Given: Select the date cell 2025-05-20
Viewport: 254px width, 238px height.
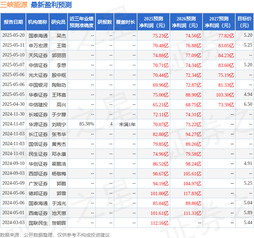Looking at the screenshot, I should point(13,35).
